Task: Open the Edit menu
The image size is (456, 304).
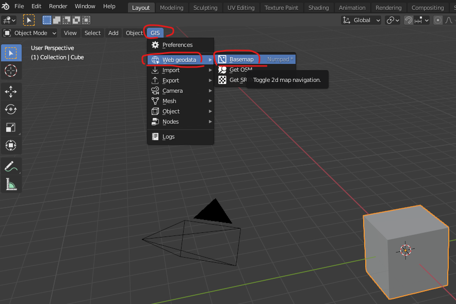Action: 36,6
